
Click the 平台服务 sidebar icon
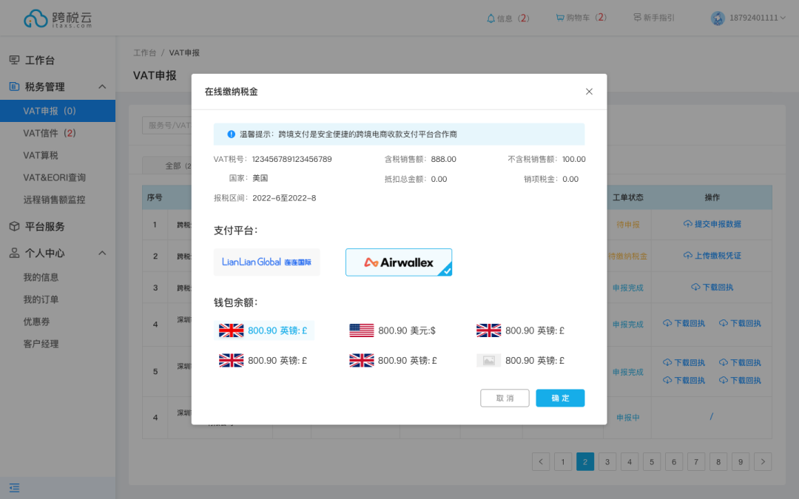(13, 226)
